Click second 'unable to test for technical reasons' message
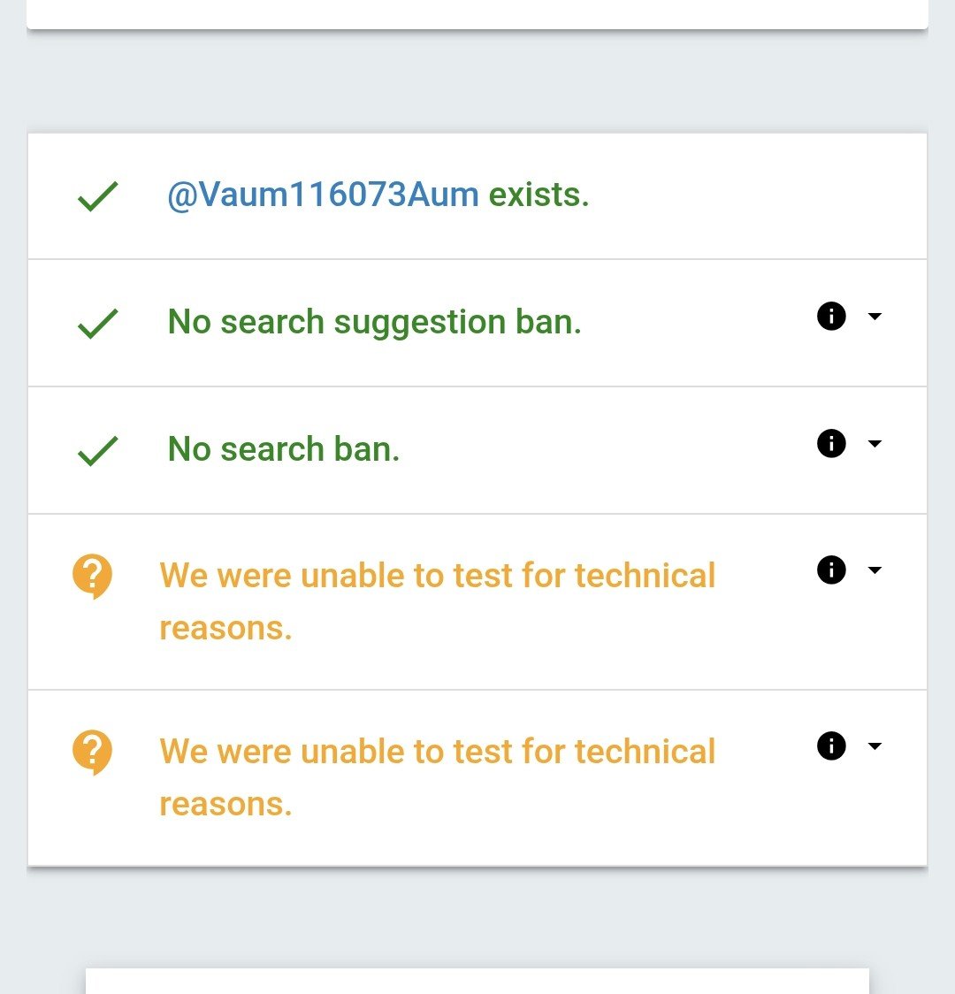 (437, 777)
